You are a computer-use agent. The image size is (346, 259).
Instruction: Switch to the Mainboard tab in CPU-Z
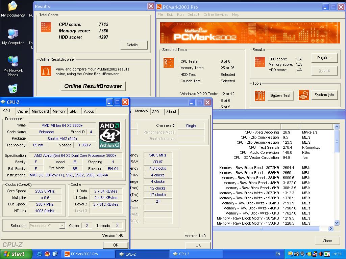tap(40, 111)
